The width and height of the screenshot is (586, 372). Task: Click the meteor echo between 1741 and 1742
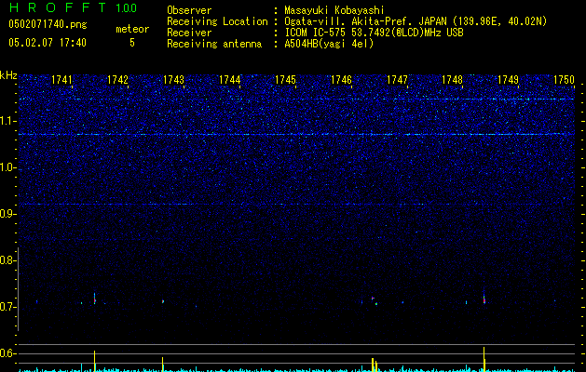pos(94,299)
